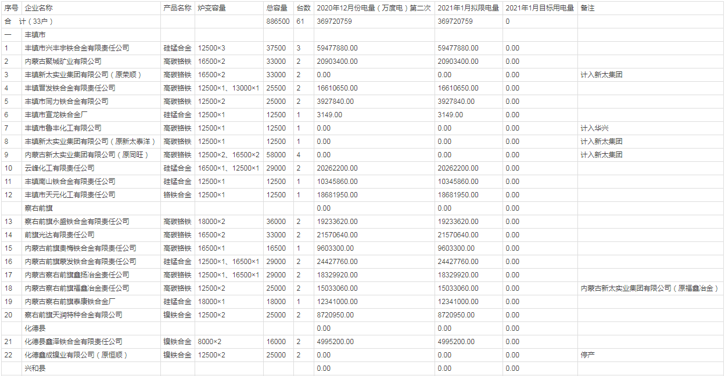
Task: Select total capacity cell 37500
Action: [x=276, y=48]
